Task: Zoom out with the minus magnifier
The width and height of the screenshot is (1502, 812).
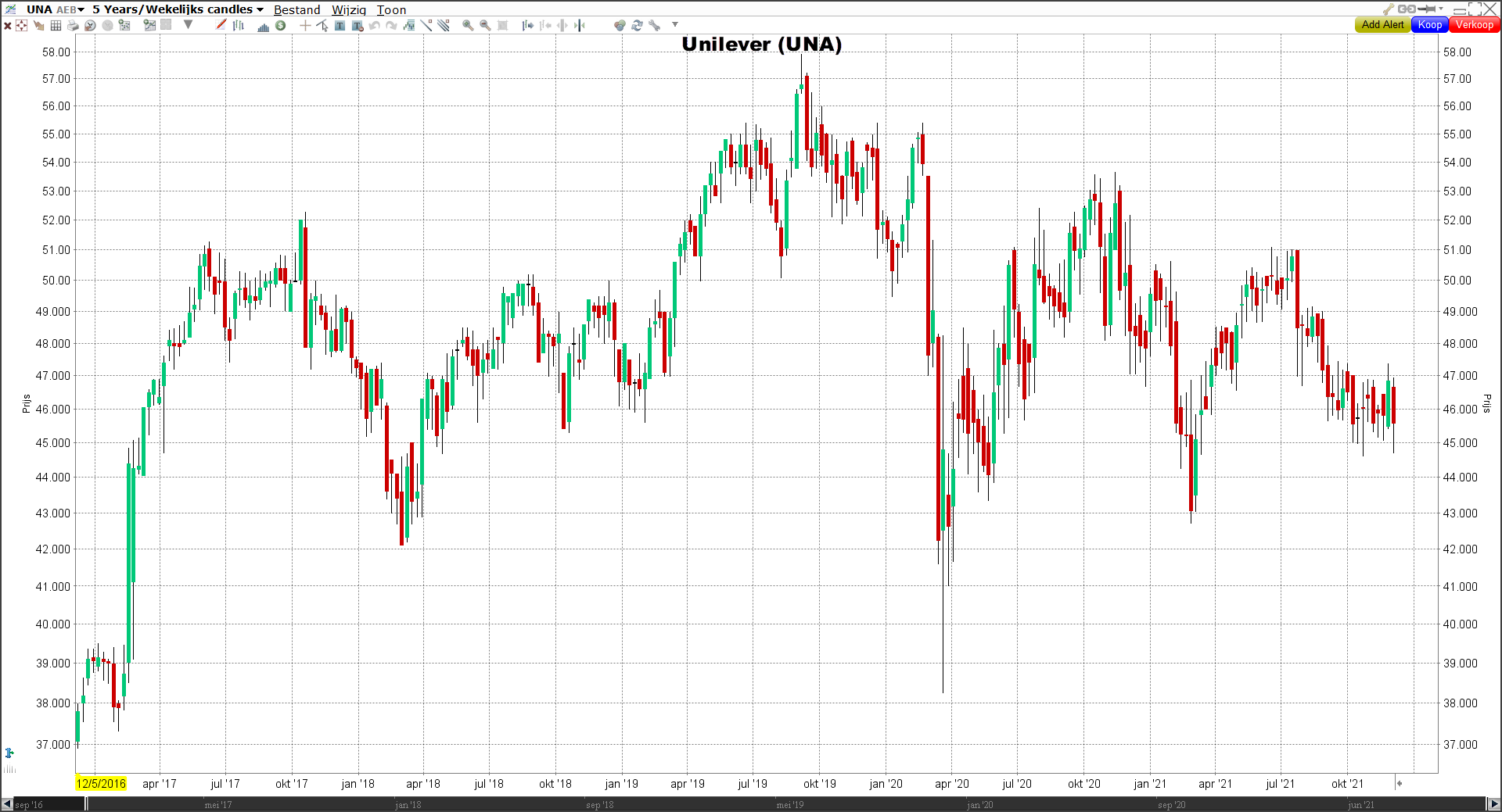Action: coord(485,25)
